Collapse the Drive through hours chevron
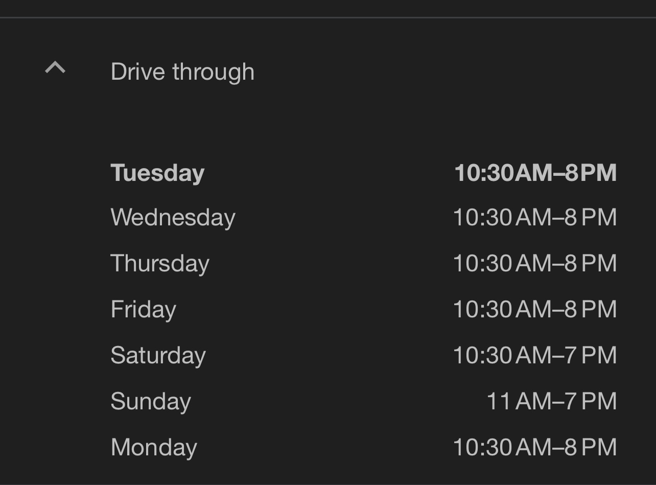 point(55,68)
